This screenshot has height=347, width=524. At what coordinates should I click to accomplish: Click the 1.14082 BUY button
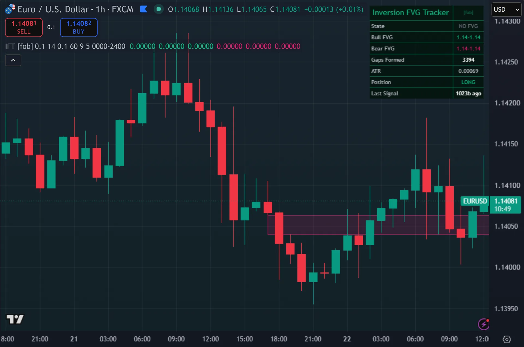point(79,27)
